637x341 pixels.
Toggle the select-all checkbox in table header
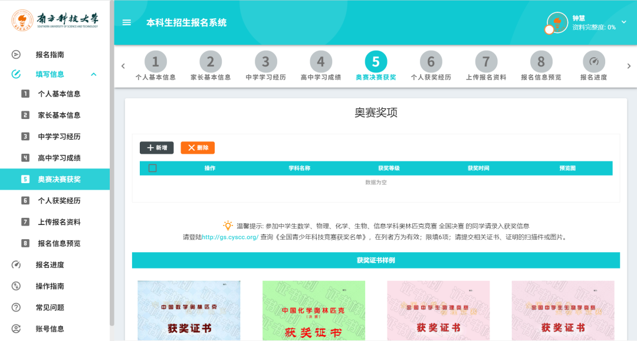pos(153,168)
